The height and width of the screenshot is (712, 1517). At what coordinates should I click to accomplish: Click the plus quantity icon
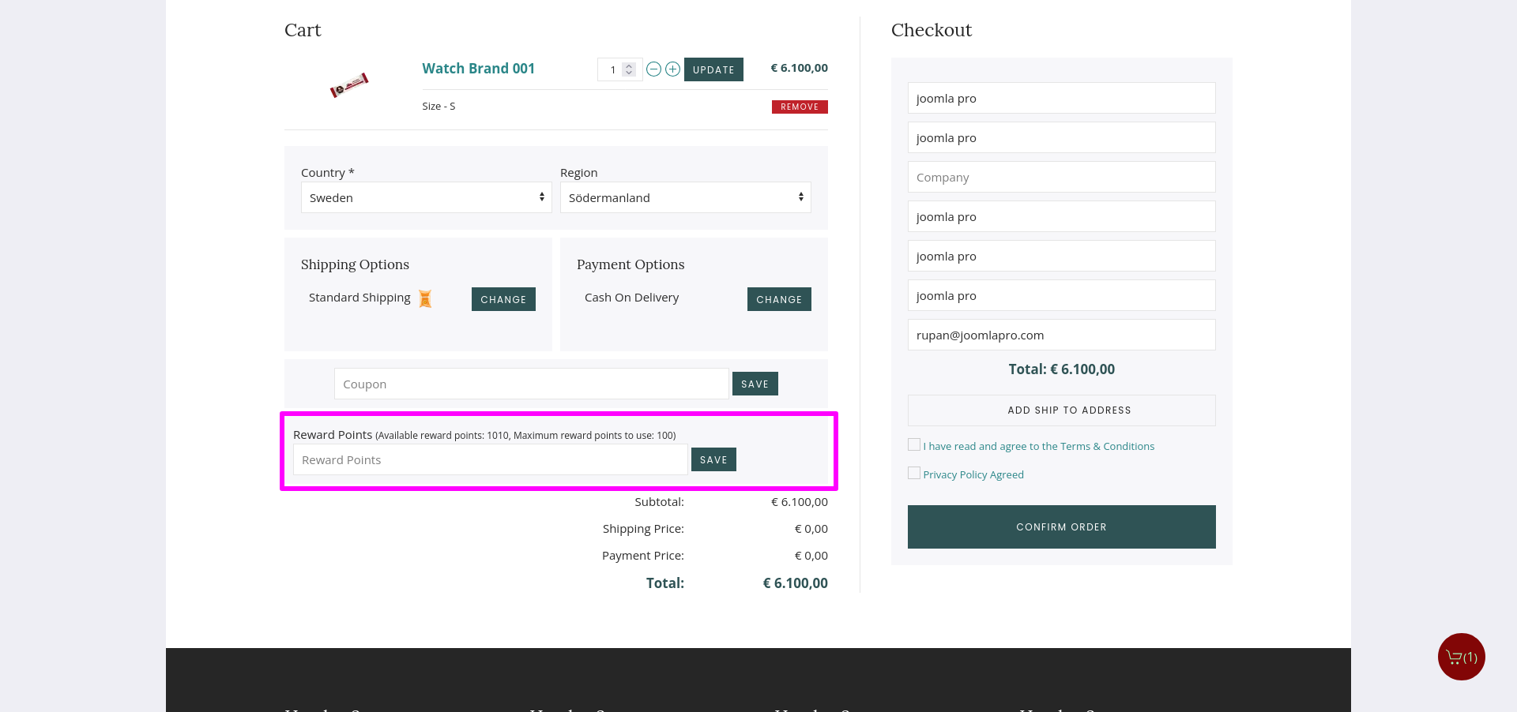tap(672, 69)
